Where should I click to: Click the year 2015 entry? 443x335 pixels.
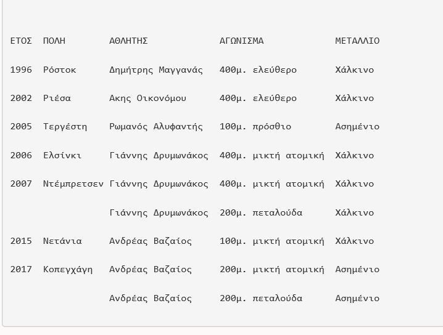21,241
